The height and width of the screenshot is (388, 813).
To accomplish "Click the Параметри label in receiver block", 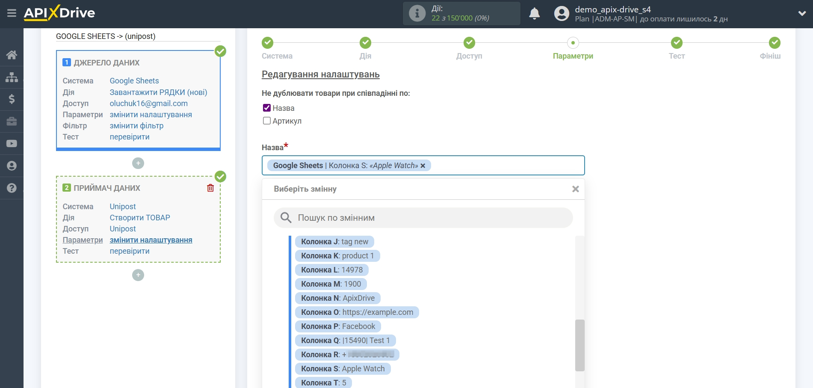I will (83, 240).
